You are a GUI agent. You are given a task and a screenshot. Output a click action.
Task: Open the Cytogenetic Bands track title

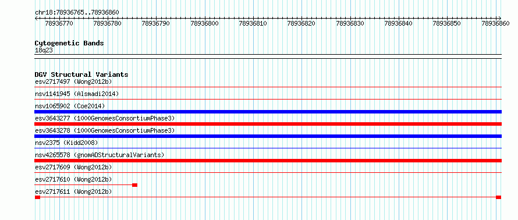point(69,43)
